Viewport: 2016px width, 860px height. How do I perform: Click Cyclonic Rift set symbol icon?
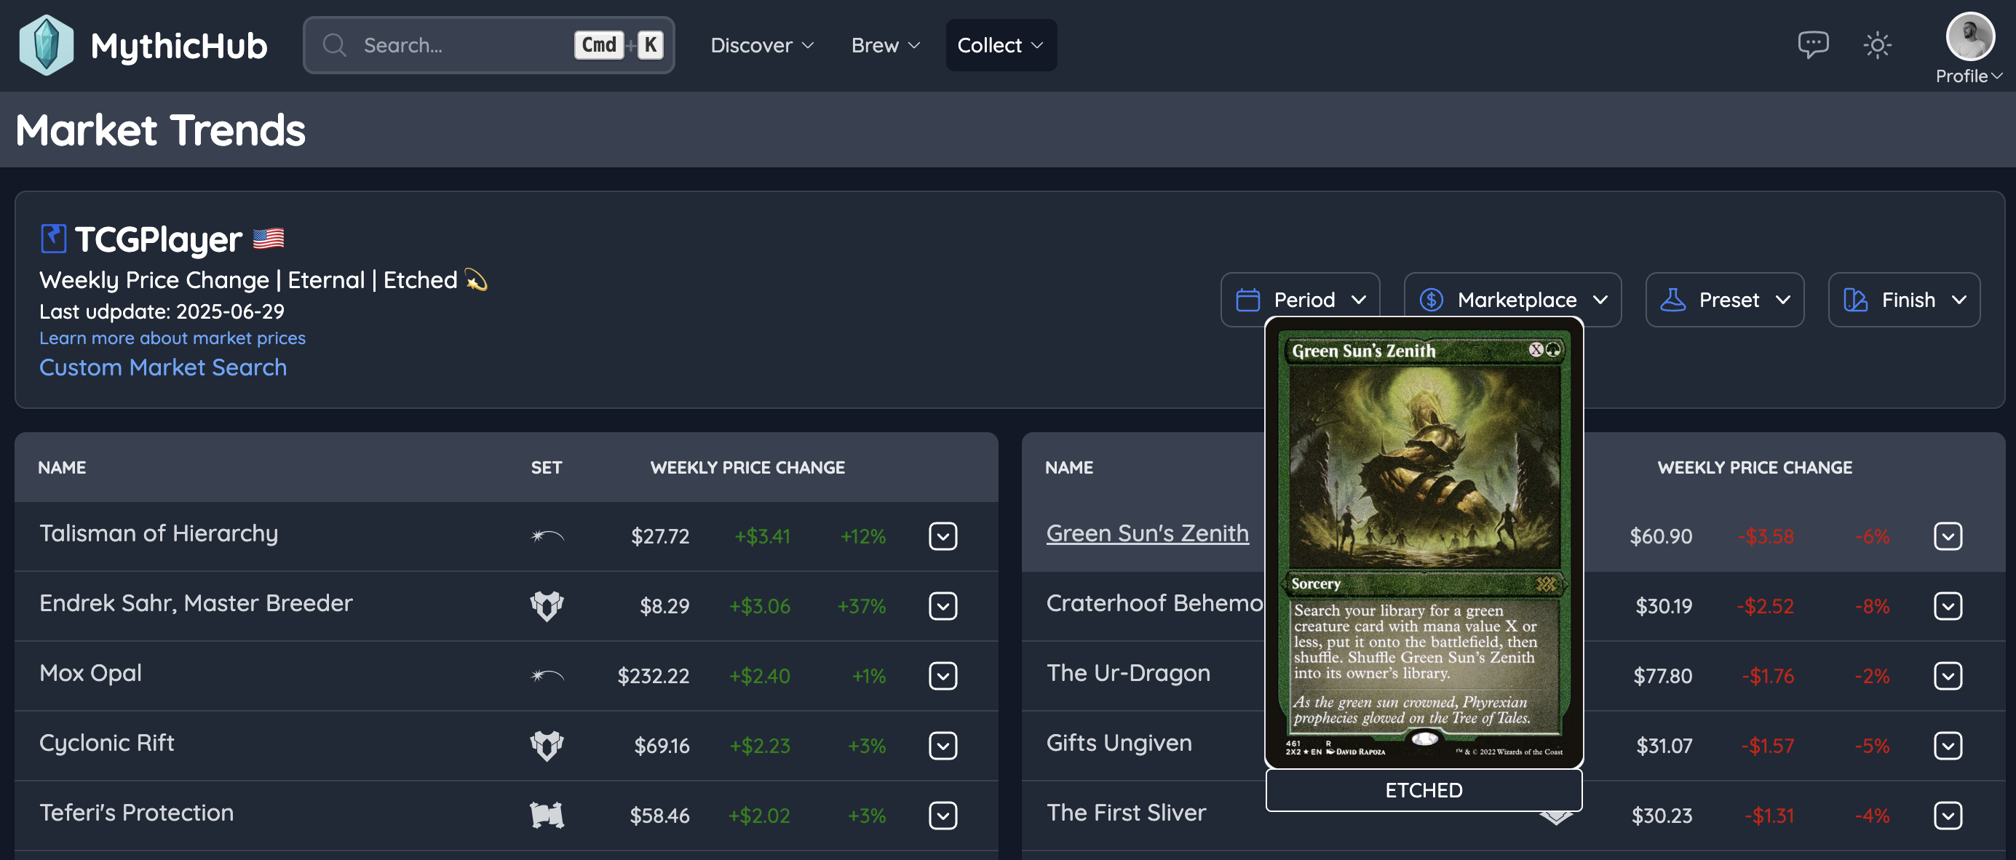tap(547, 745)
